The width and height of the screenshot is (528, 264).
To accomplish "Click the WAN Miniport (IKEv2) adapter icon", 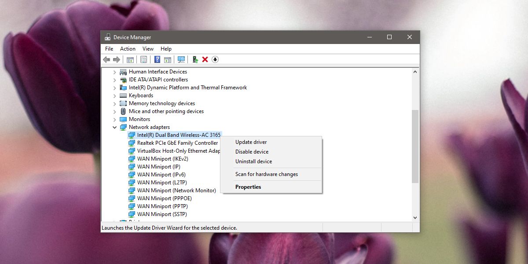I will [x=132, y=159].
